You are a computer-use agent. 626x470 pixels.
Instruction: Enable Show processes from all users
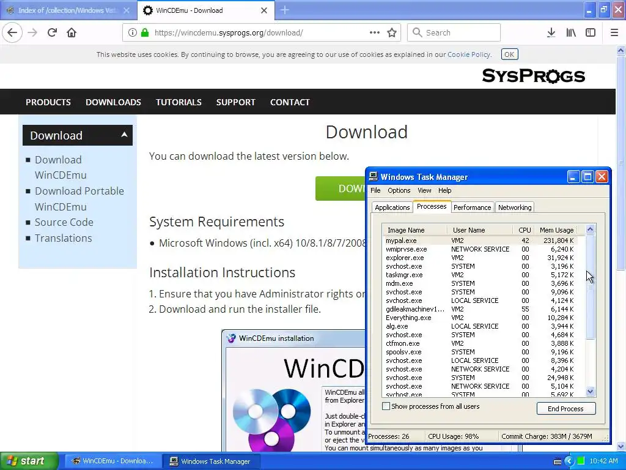tap(386, 406)
